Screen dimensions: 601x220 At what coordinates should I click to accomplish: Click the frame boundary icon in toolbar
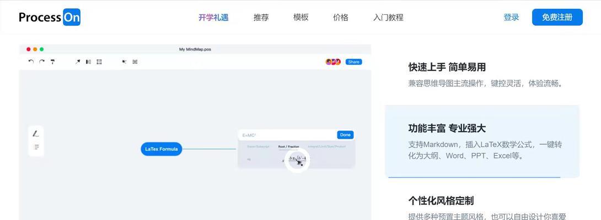99,62
